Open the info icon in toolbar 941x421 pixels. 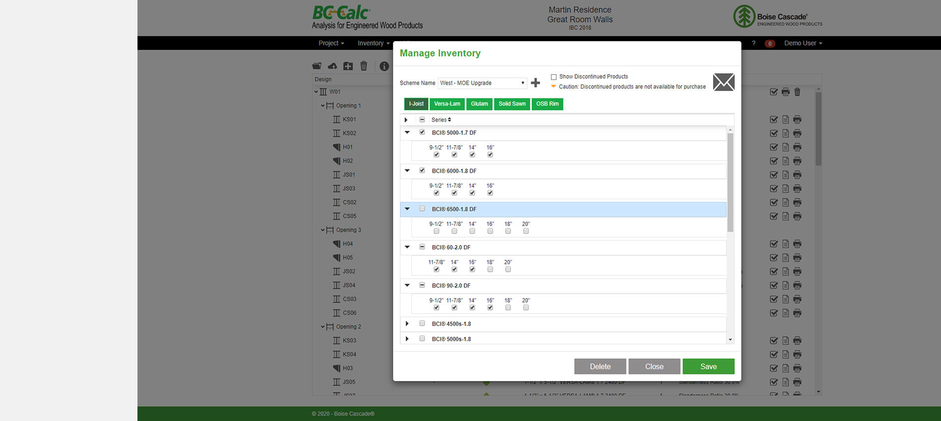(384, 66)
